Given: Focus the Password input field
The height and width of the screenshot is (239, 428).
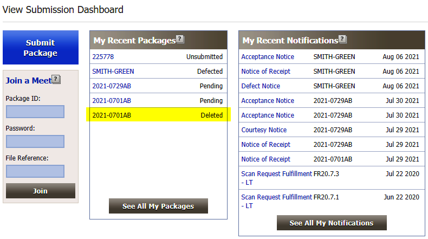Looking at the screenshot, I should pyautogui.click(x=35, y=141).
